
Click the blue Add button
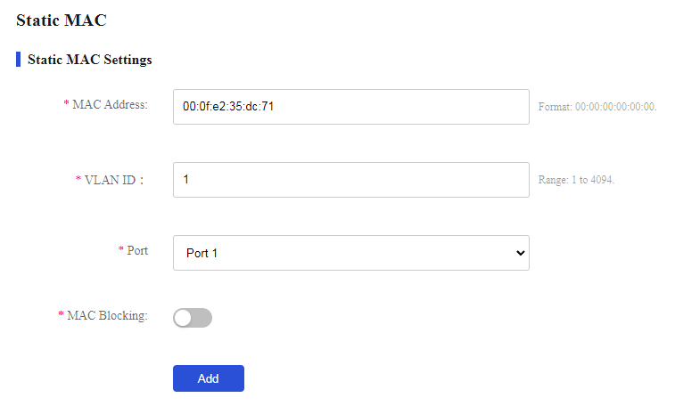(x=209, y=378)
